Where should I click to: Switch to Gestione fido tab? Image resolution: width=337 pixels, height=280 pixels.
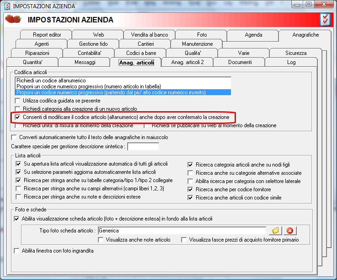(x=93, y=44)
